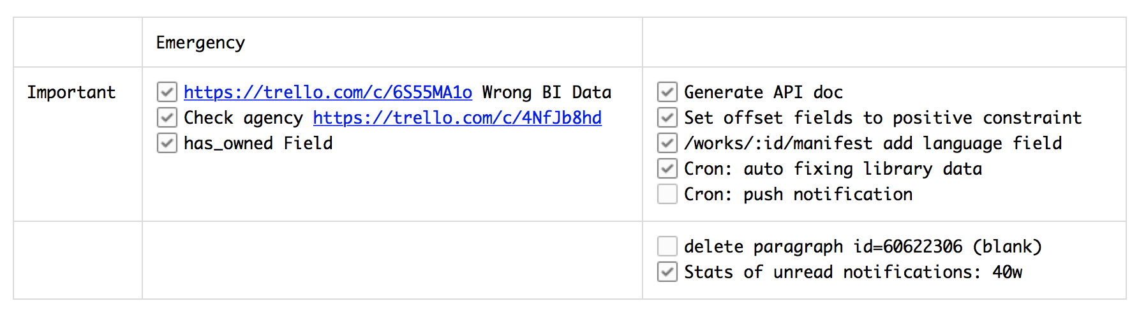
Task: Toggle Cron auto fixing library data checkbox
Action: point(667,169)
